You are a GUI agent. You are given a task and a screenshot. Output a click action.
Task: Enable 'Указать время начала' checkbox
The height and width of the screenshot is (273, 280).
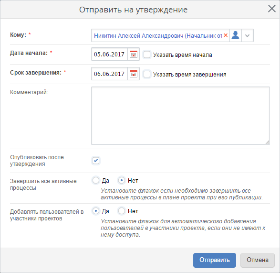147,55
